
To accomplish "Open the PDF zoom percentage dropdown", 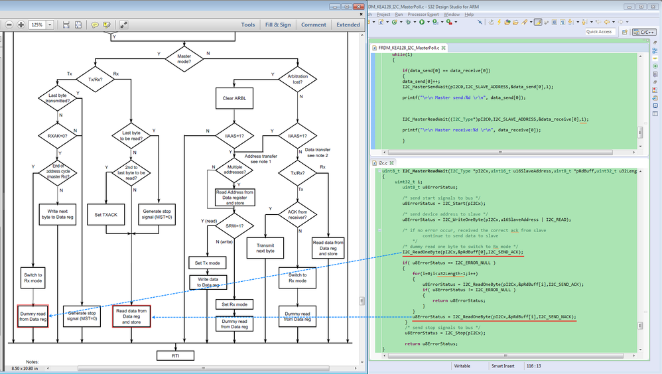I will [x=50, y=25].
